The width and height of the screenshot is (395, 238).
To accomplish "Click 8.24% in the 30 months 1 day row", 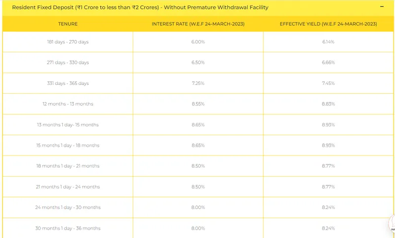I will 328,229.
